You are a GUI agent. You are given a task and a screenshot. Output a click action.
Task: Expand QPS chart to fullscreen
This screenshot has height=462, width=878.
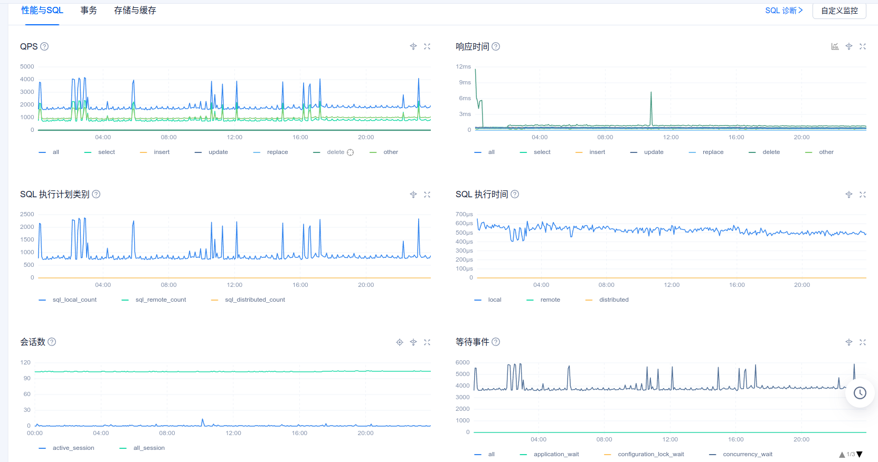click(x=427, y=46)
